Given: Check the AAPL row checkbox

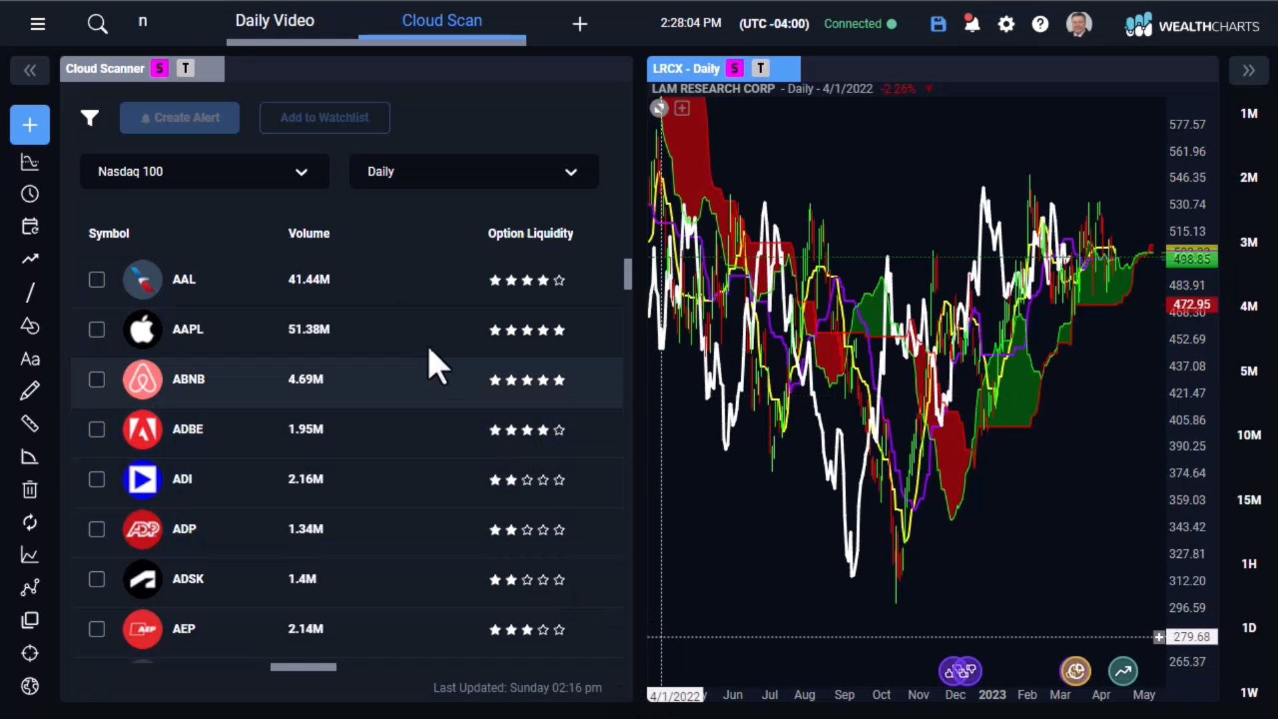Looking at the screenshot, I should click(x=97, y=330).
